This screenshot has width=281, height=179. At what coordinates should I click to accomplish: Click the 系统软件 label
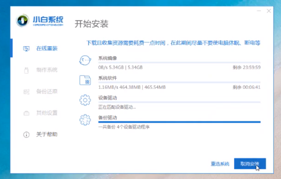[107, 78]
